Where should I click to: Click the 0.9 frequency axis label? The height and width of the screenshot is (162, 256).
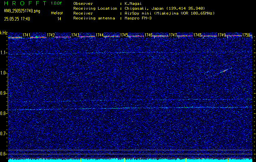tap(4, 93)
